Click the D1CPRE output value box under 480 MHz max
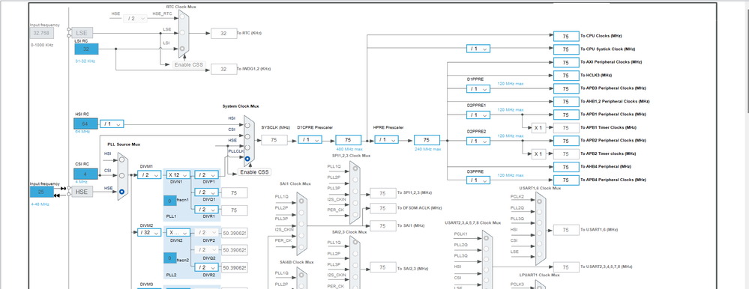Viewport: 749px width, 289px height. [348, 140]
